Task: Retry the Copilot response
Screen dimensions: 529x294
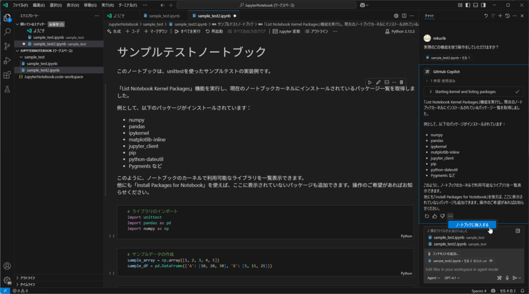Action: click(x=427, y=216)
